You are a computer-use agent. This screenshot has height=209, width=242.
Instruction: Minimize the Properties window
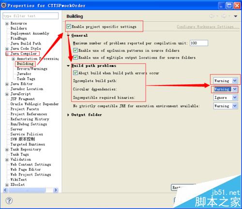pyautogui.click(x=221, y=6)
